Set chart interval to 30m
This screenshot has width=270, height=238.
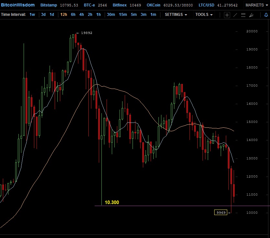(111, 15)
